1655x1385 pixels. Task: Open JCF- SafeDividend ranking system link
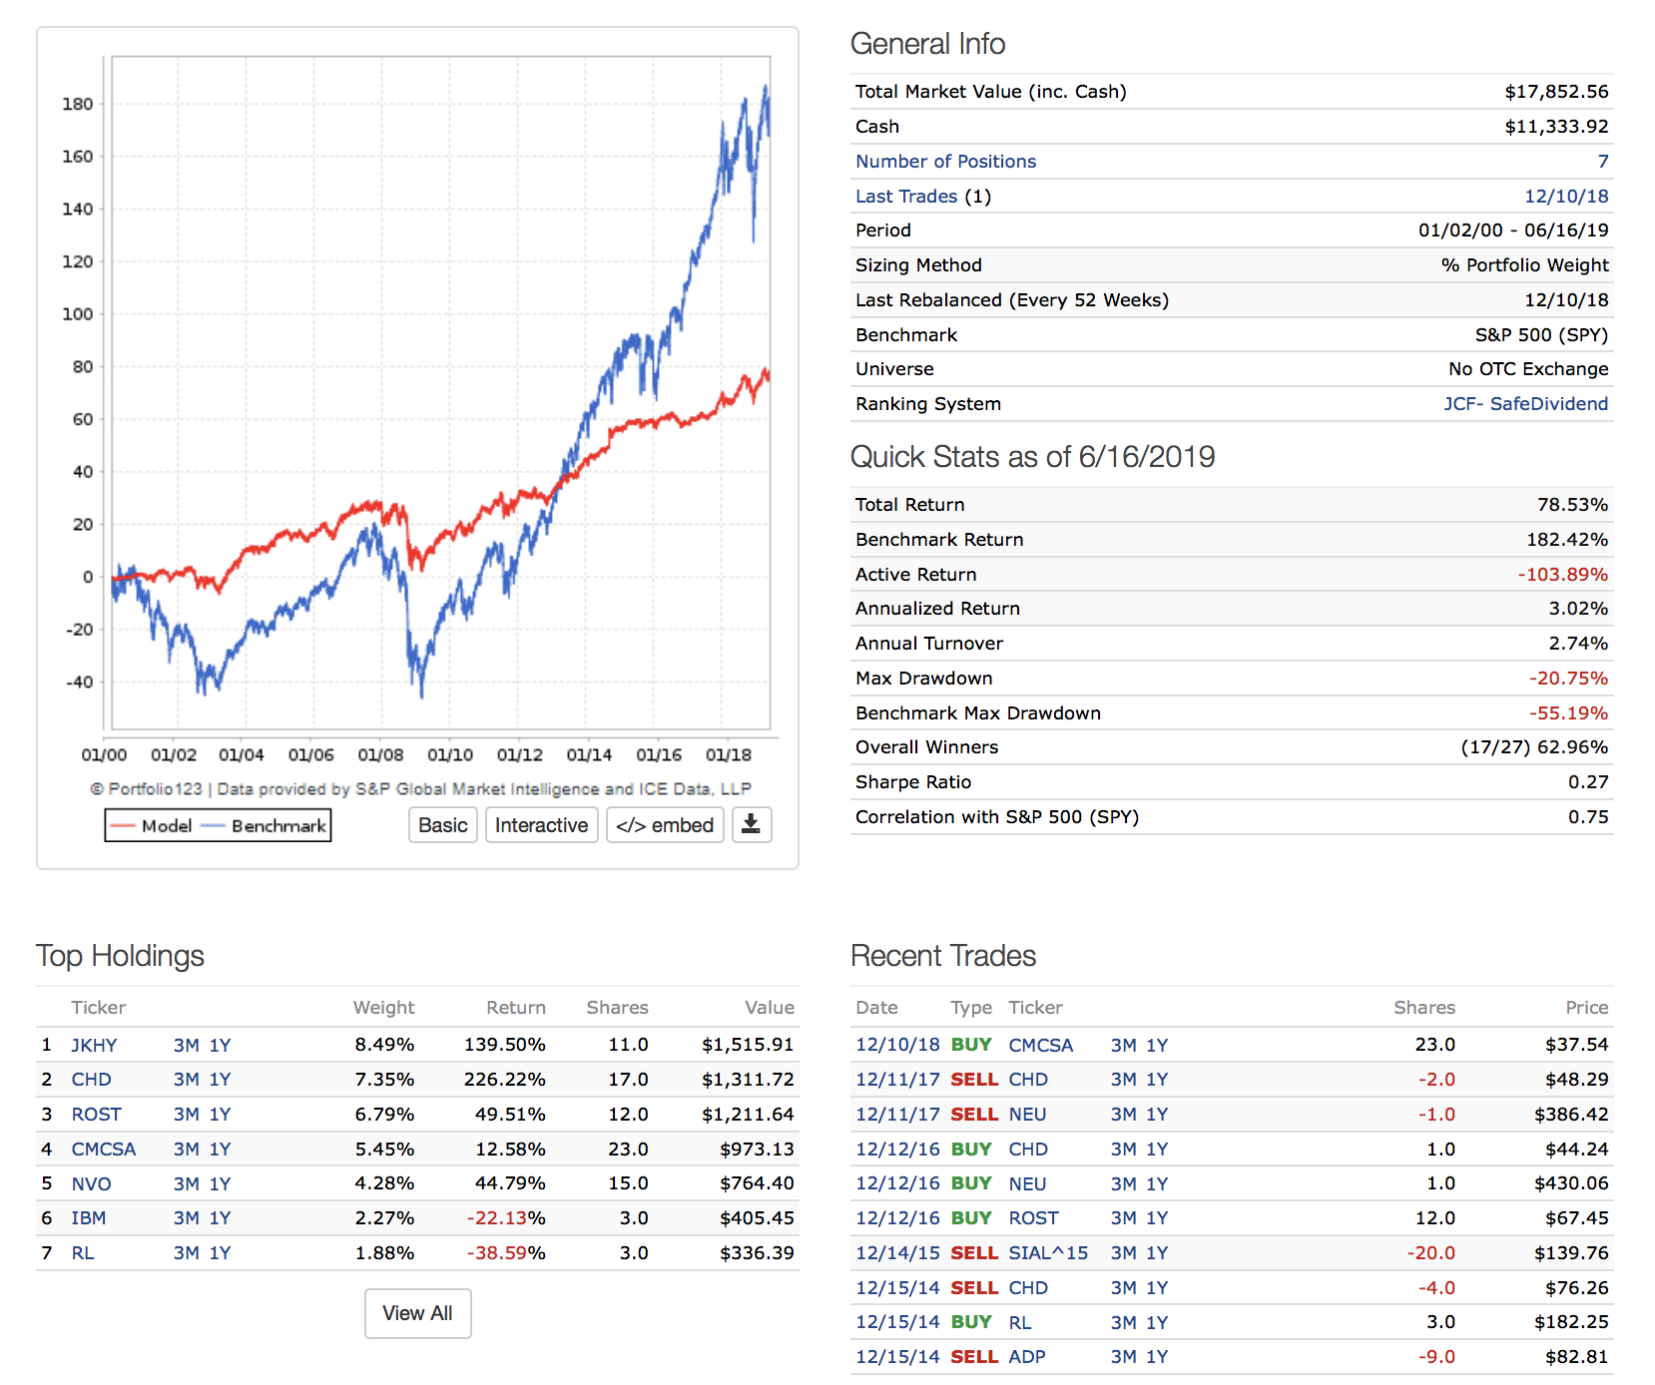coord(1525,404)
